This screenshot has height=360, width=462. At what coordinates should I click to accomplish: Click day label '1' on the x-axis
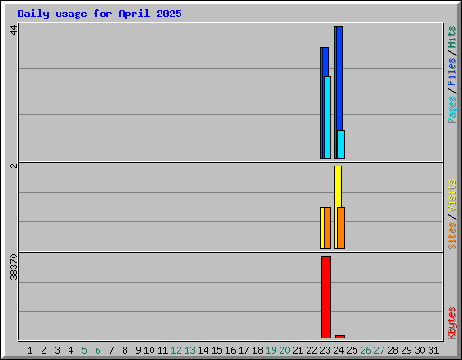point(30,350)
